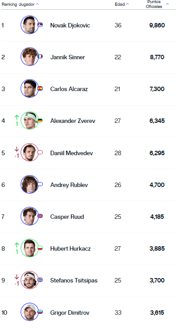Sort the table by Edad column arrow
Image resolution: width=176 pixels, height=328 pixels.
(128, 4)
